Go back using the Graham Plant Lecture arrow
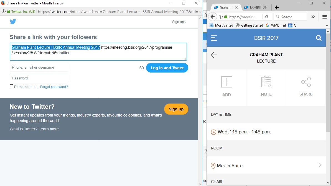This screenshot has width=331, height=186. click(214, 55)
